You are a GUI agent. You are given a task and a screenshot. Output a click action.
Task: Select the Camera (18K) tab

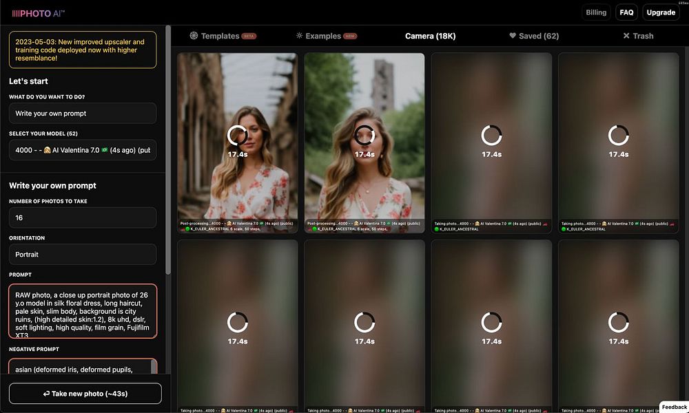coord(430,36)
